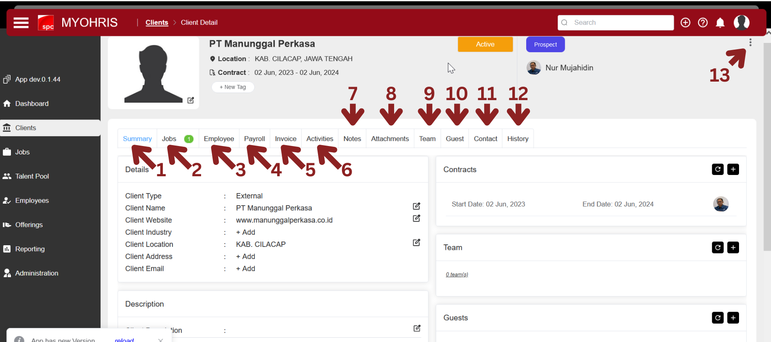Open the three-dot more options menu
The image size is (771, 342).
(x=750, y=42)
